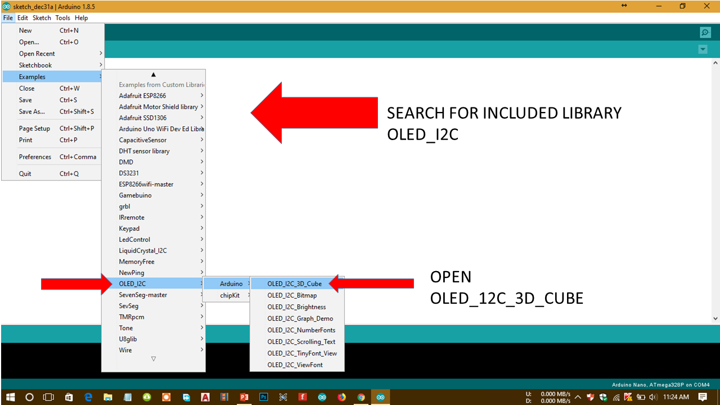Open Preferences from the File menu
The width and height of the screenshot is (720, 405).
click(35, 156)
